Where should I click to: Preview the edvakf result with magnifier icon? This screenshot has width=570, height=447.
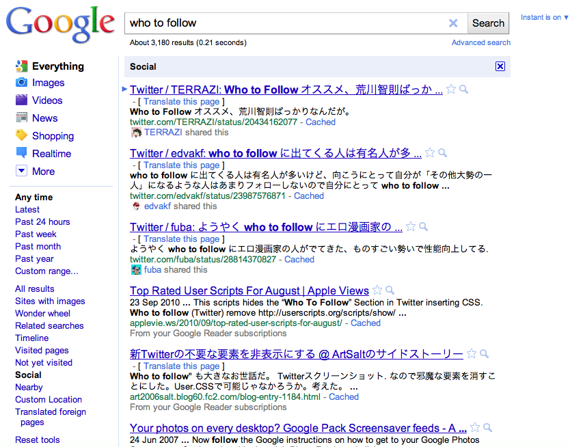(442, 153)
